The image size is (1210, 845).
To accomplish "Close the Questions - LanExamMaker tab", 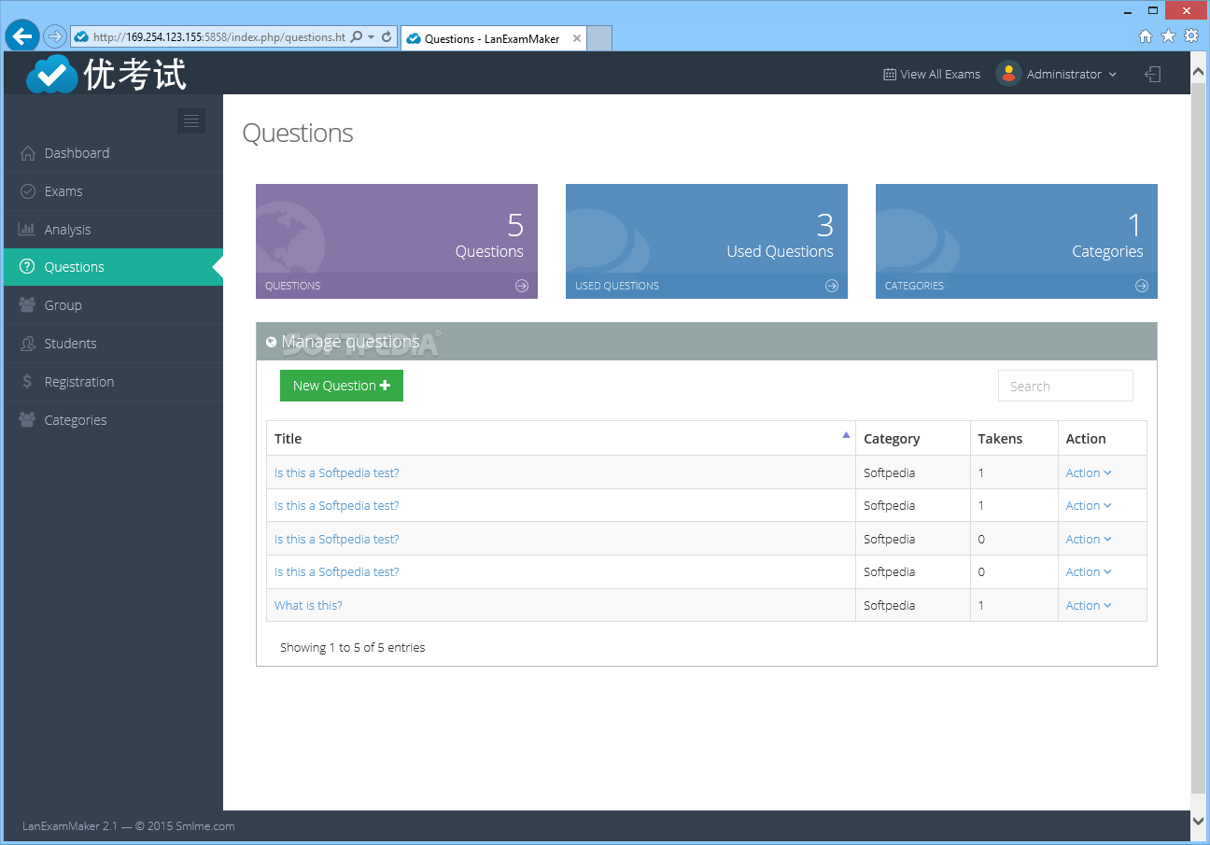I will tap(577, 38).
